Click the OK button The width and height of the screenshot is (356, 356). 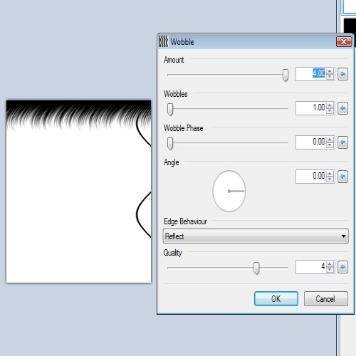[276, 299]
